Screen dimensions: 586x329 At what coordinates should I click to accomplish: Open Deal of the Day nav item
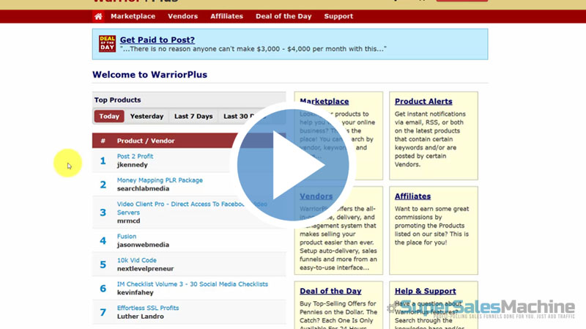pyautogui.click(x=286, y=16)
